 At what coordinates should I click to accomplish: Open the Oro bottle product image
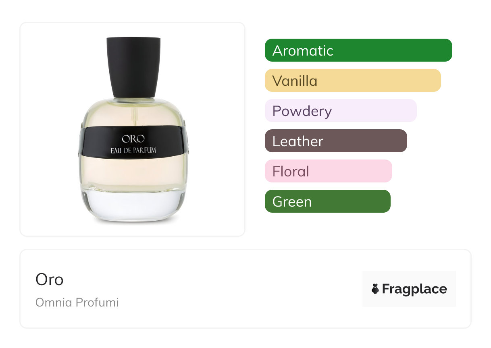click(x=133, y=129)
